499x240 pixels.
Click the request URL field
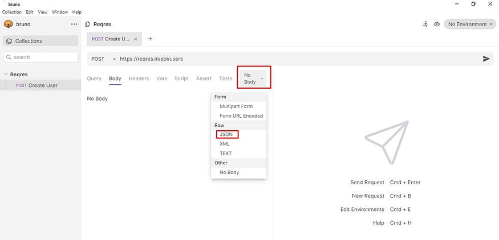(x=299, y=59)
